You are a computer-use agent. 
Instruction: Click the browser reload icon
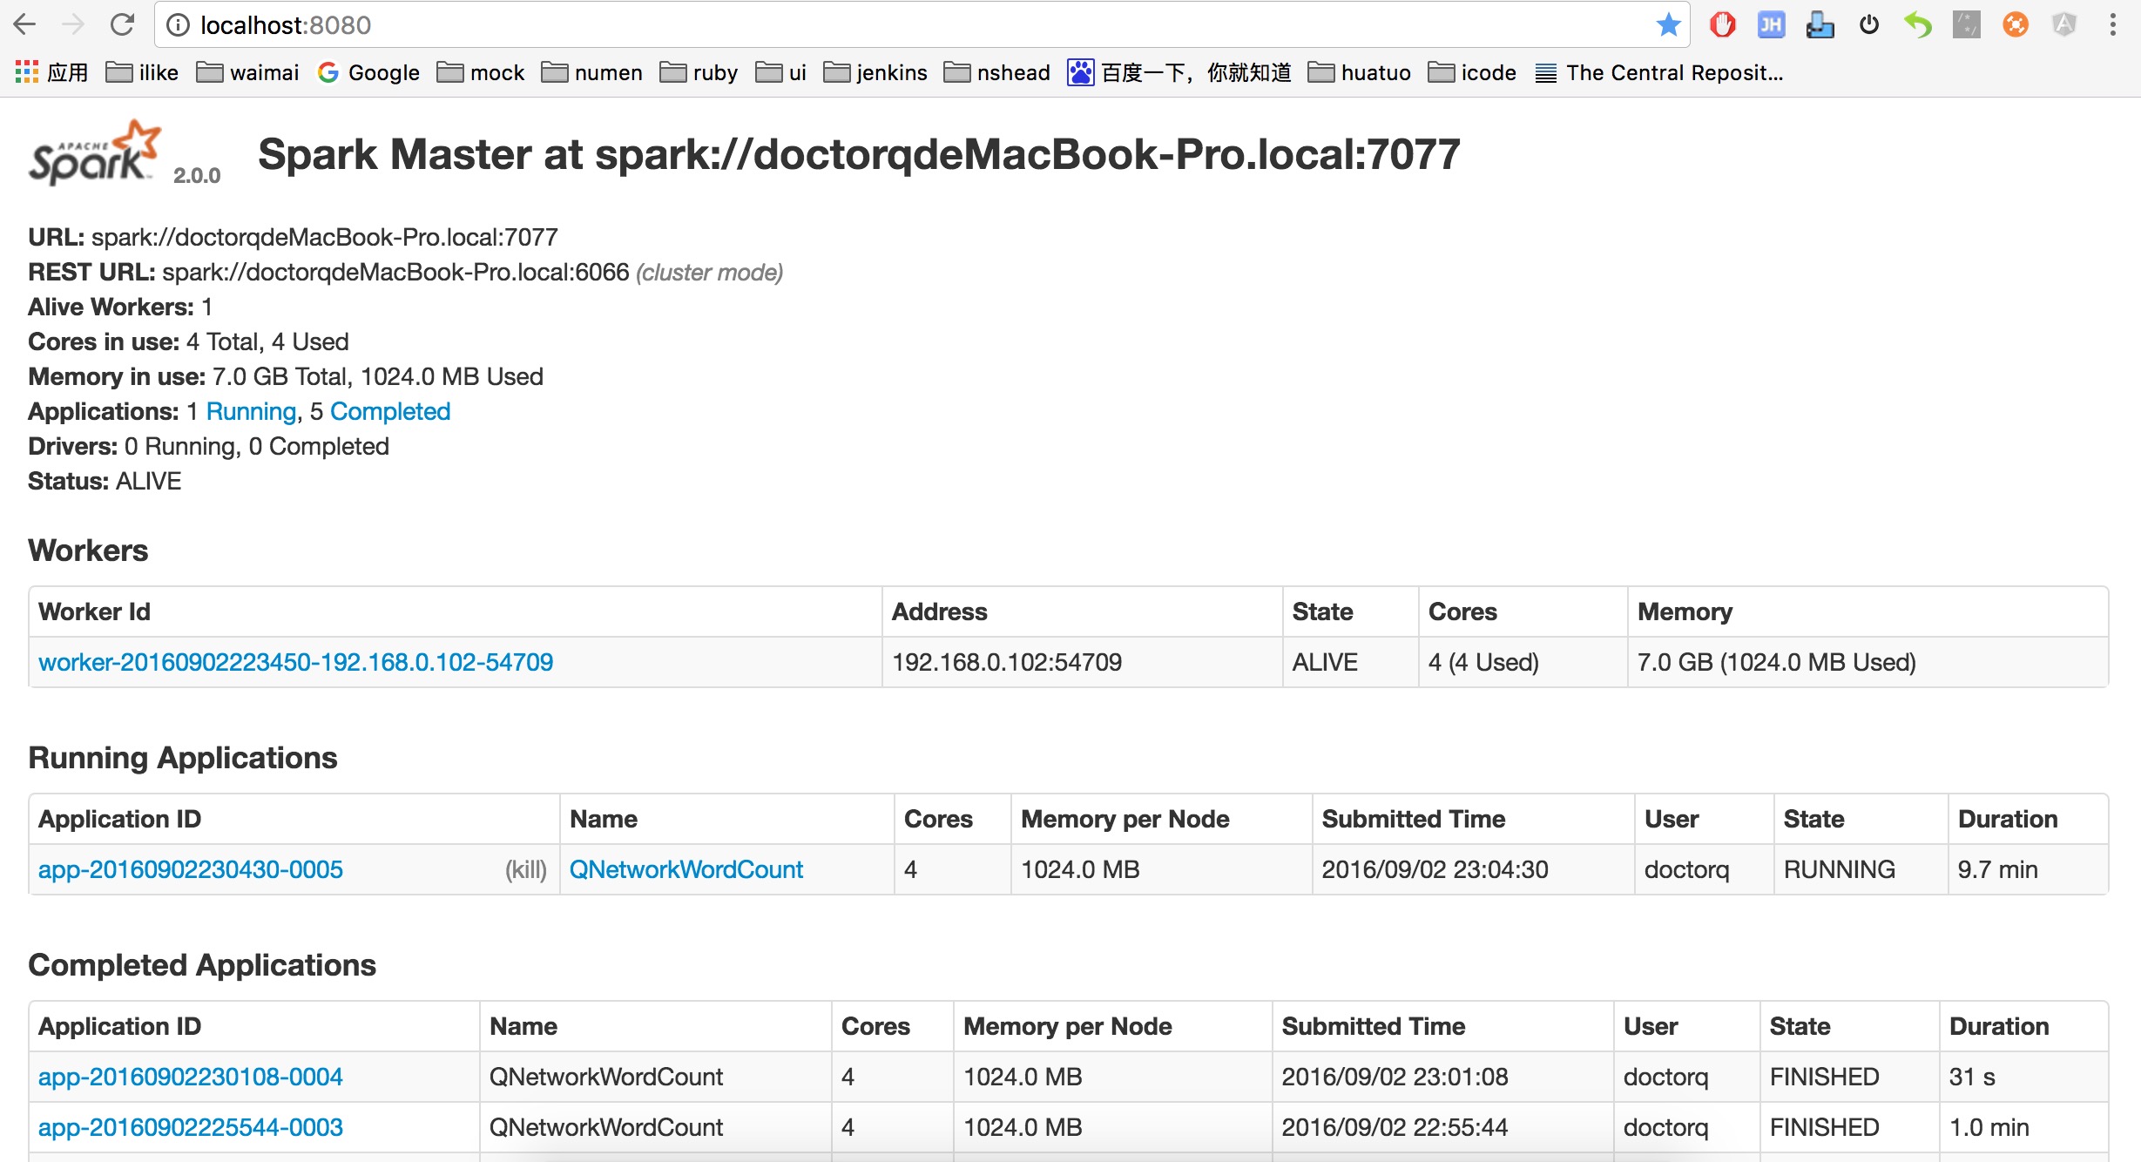122,24
